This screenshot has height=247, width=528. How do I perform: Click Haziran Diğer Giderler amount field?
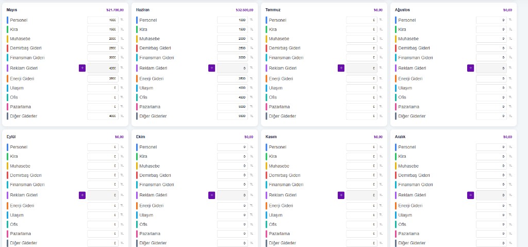click(233, 116)
